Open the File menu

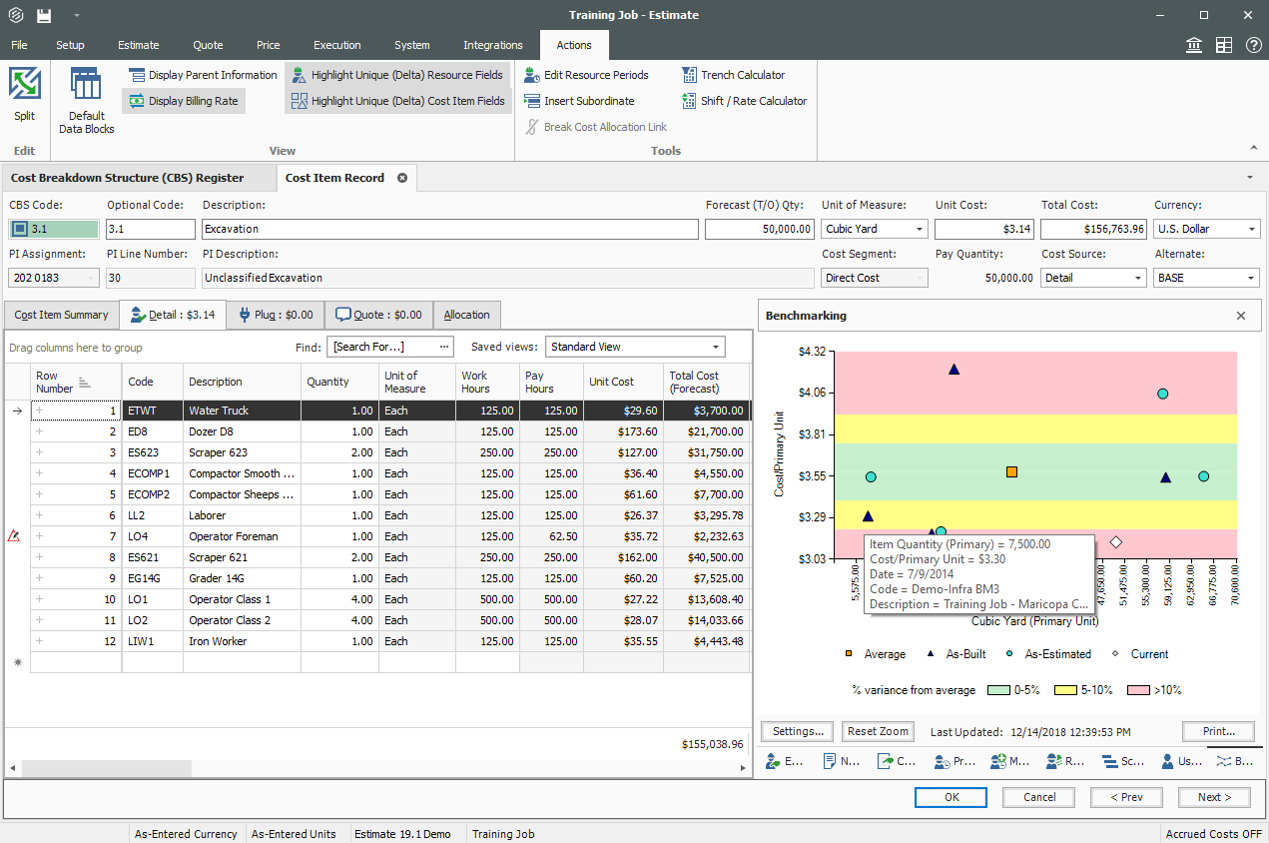point(19,45)
